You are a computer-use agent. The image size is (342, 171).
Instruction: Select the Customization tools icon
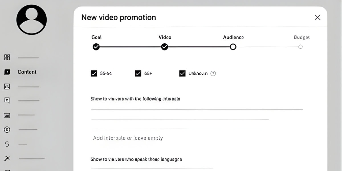coord(7,158)
